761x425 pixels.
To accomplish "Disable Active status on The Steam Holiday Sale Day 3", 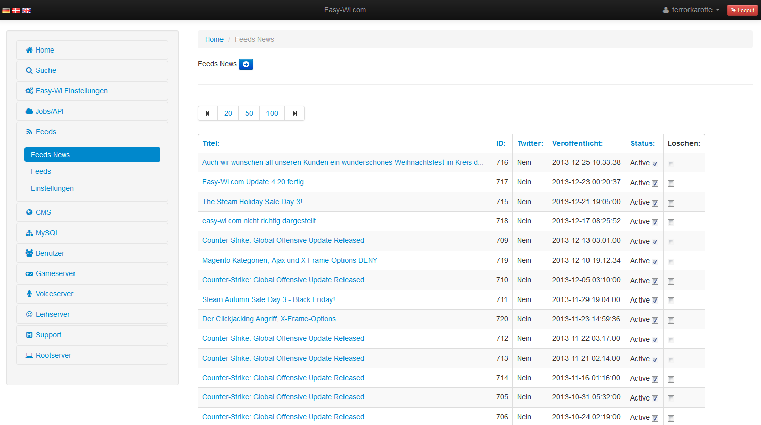I will pos(655,203).
